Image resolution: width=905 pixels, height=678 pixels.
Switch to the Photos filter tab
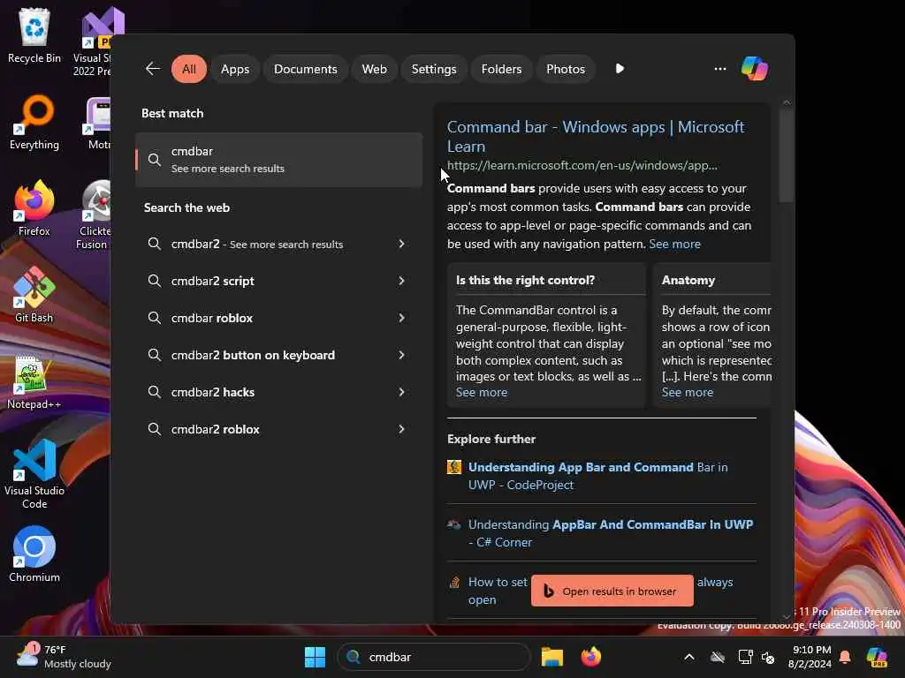pos(566,69)
